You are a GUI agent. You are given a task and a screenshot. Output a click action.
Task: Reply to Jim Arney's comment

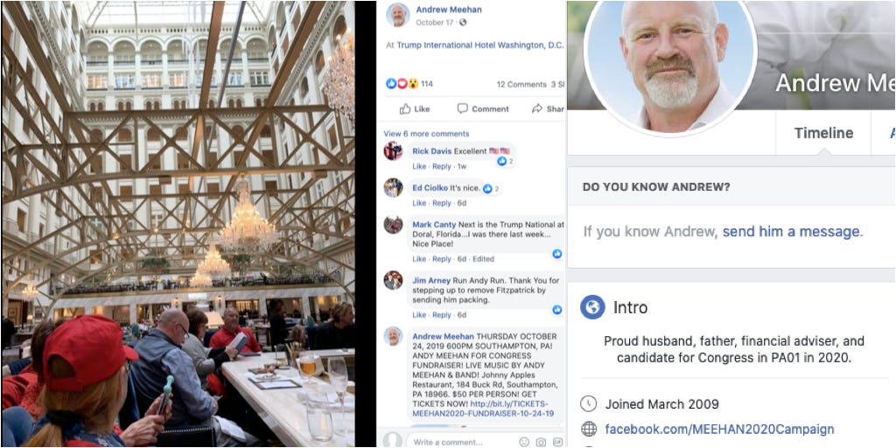tap(442, 315)
